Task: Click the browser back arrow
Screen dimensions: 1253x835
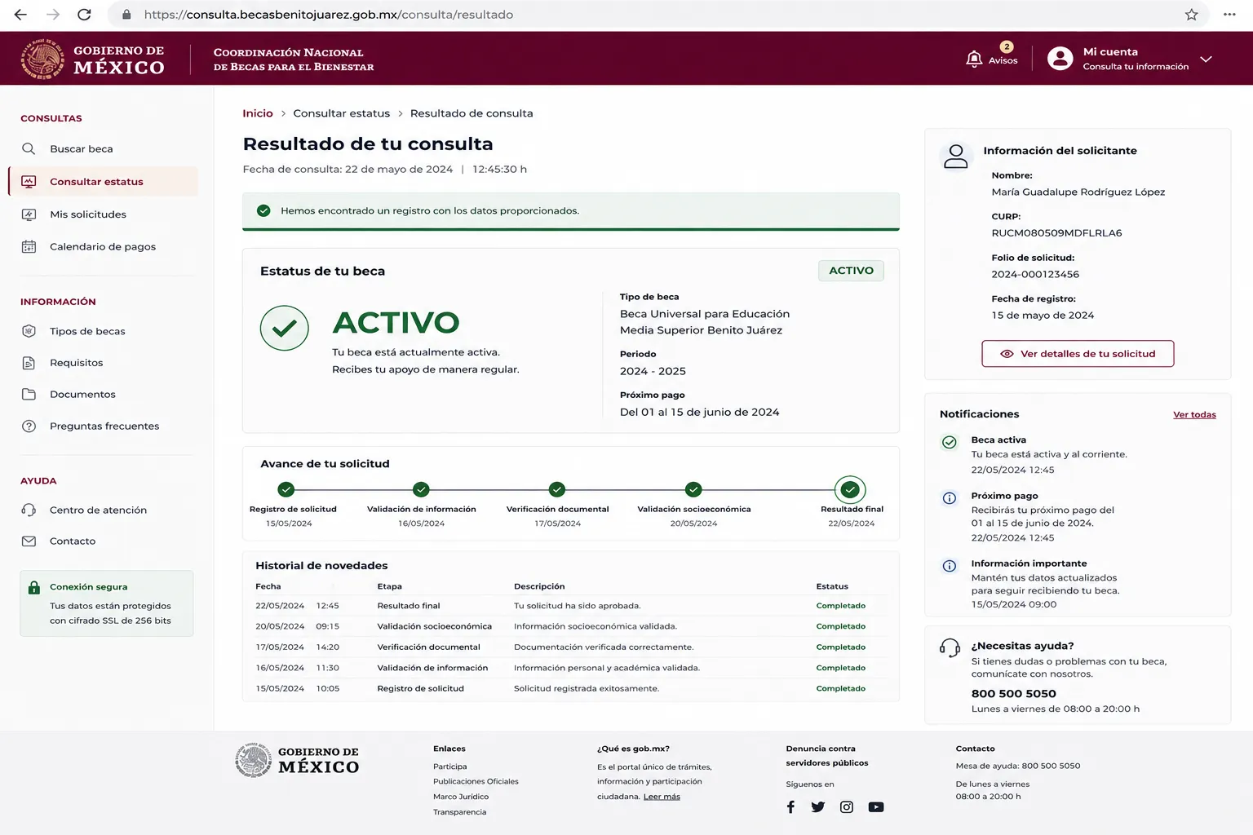Action: pos(21,15)
